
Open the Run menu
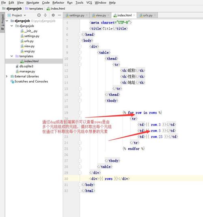70,2
